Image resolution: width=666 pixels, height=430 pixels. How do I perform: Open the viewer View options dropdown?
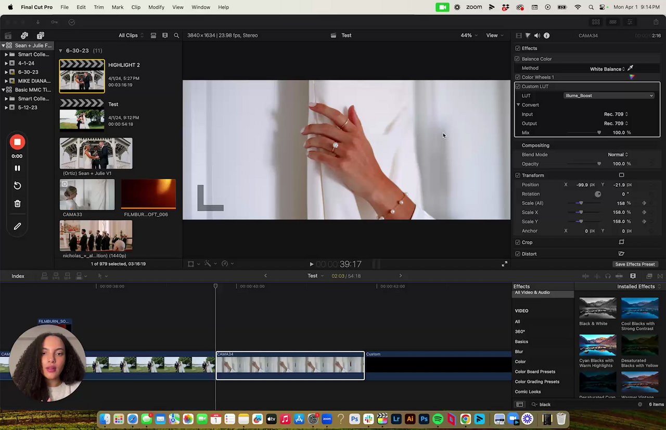pyautogui.click(x=494, y=35)
